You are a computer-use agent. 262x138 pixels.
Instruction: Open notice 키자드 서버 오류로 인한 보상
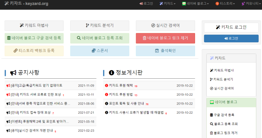tap(36, 95)
